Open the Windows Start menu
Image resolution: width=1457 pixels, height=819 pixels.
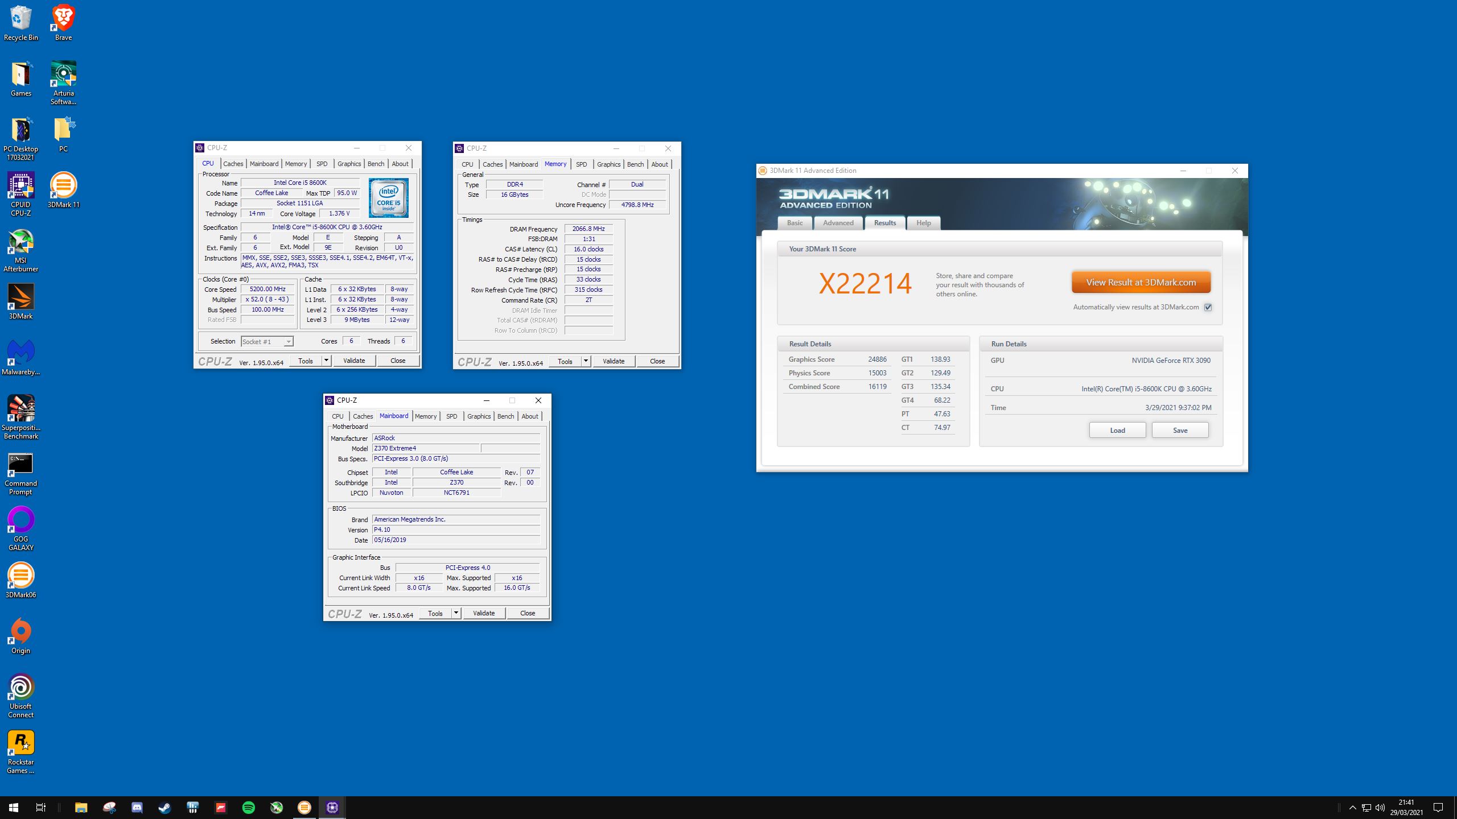14,808
